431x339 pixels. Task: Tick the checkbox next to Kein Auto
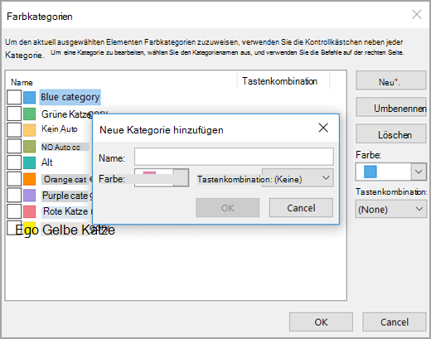[14, 130]
